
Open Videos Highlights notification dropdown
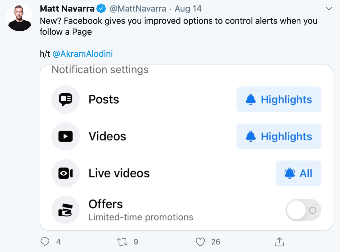tap(279, 136)
